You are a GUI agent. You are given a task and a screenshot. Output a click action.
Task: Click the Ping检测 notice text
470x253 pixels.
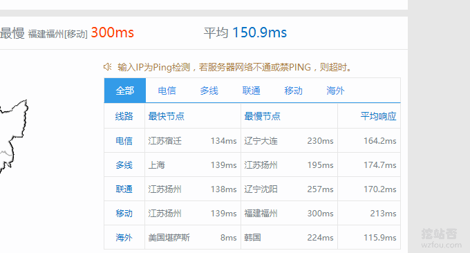234,67
